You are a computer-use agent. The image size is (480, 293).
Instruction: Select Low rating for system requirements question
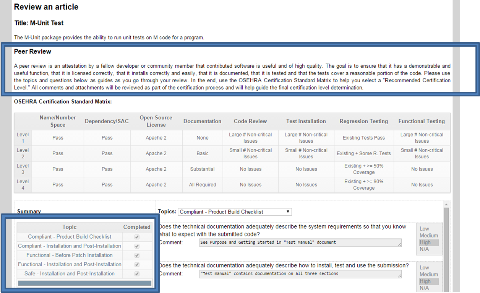[424, 229]
